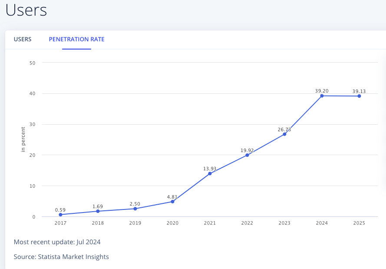Click the 2020 data point marker
This screenshot has width=386, height=269.
click(172, 202)
